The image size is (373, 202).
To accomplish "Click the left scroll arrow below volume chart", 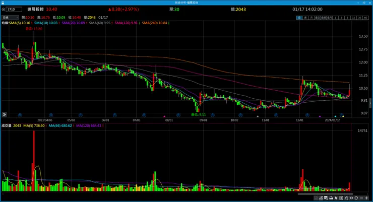I will pyautogui.click(x=3, y=194).
